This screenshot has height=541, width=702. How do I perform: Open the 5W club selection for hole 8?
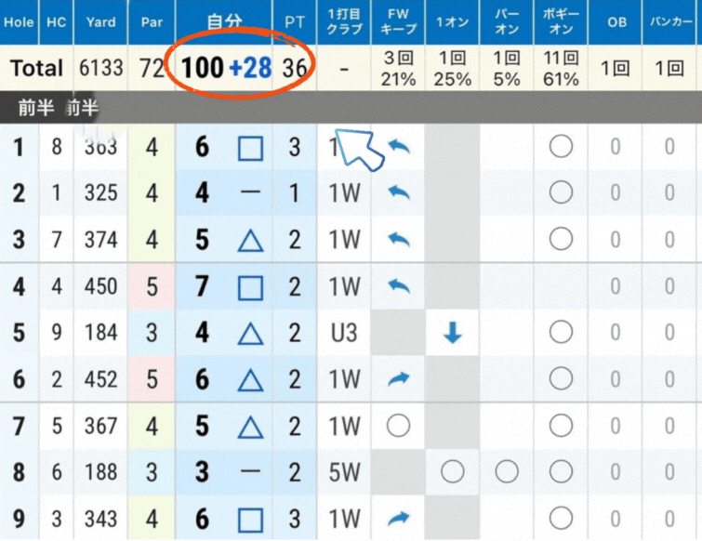pyautogui.click(x=344, y=472)
